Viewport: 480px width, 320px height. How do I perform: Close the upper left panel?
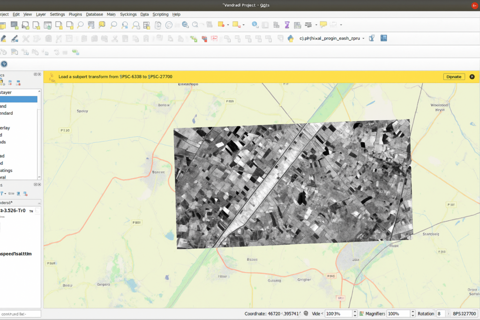pyautogui.click(x=39, y=74)
